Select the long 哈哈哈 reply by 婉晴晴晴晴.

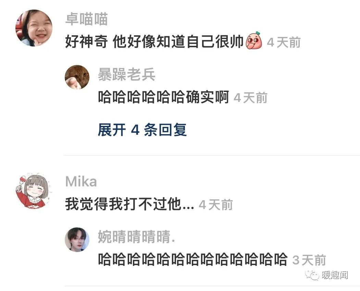point(193,260)
